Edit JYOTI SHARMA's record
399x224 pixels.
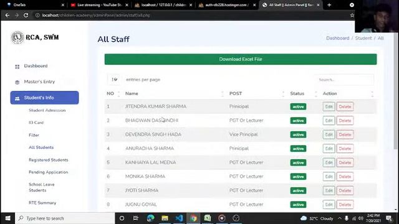pyautogui.click(x=329, y=190)
